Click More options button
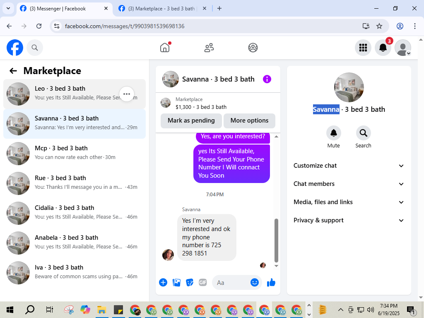Screen dimensions: 424x318 [x=249, y=120]
